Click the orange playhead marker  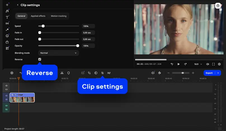point(18,78)
